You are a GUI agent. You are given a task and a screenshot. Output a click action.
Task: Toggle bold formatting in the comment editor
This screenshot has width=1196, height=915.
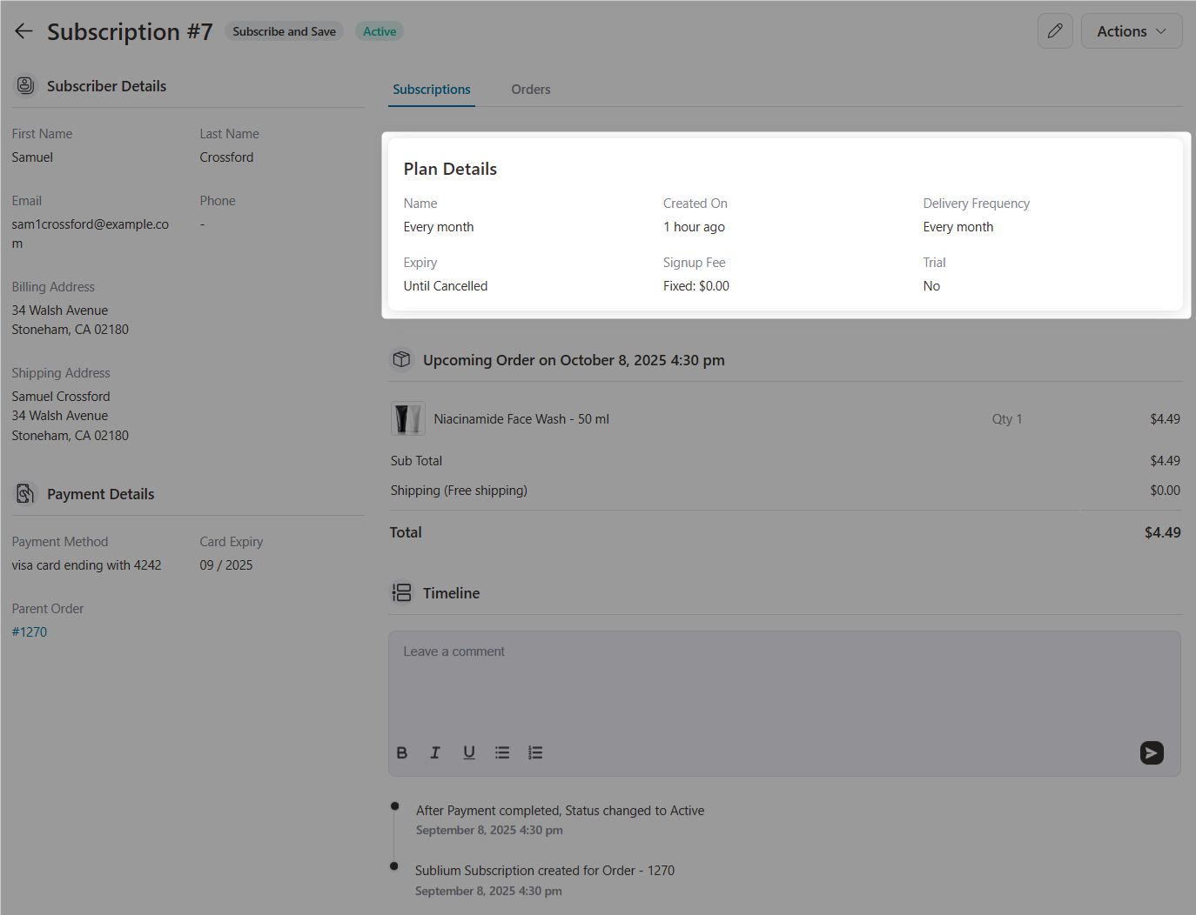coord(402,752)
